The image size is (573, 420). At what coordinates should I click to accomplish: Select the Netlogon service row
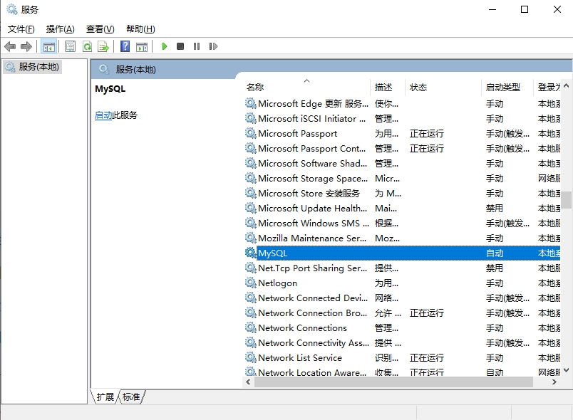coord(277,283)
